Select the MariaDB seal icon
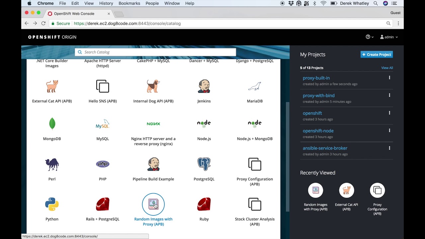The width and height of the screenshot is (425, 239). coord(255,86)
